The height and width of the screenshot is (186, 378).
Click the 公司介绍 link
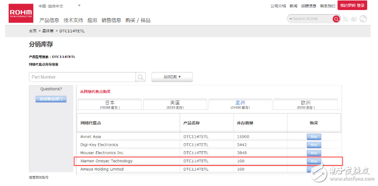coord(278,6)
